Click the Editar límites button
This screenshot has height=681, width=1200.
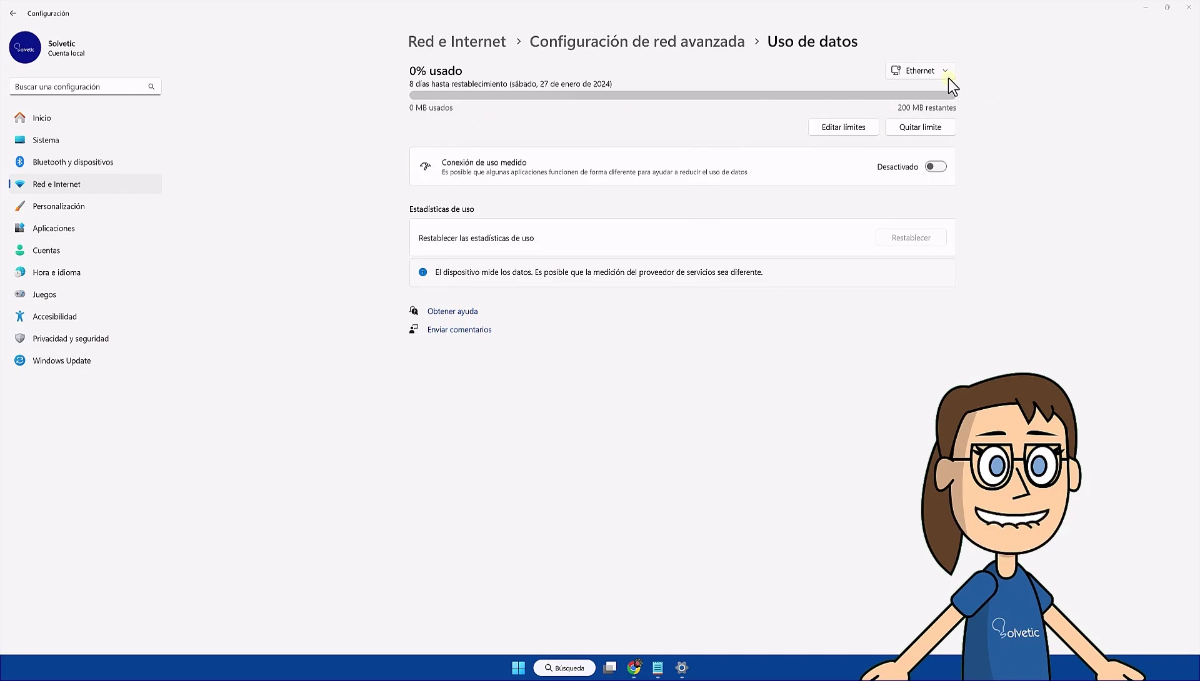[x=843, y=127]
